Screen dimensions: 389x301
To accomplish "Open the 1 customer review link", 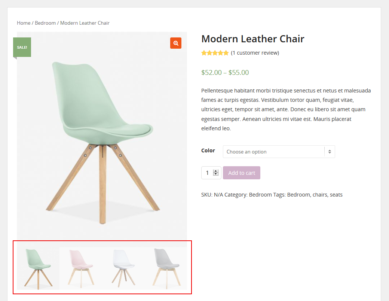I will click(x=255, y=53).
